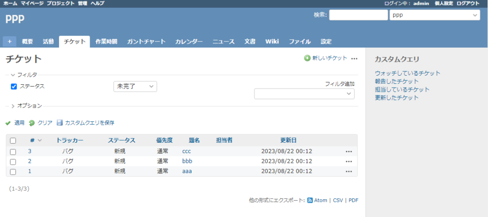Open the three-dot menu beside New Ticket
Viewport: 488px width, 217px height.
click(x=354, y=59)
